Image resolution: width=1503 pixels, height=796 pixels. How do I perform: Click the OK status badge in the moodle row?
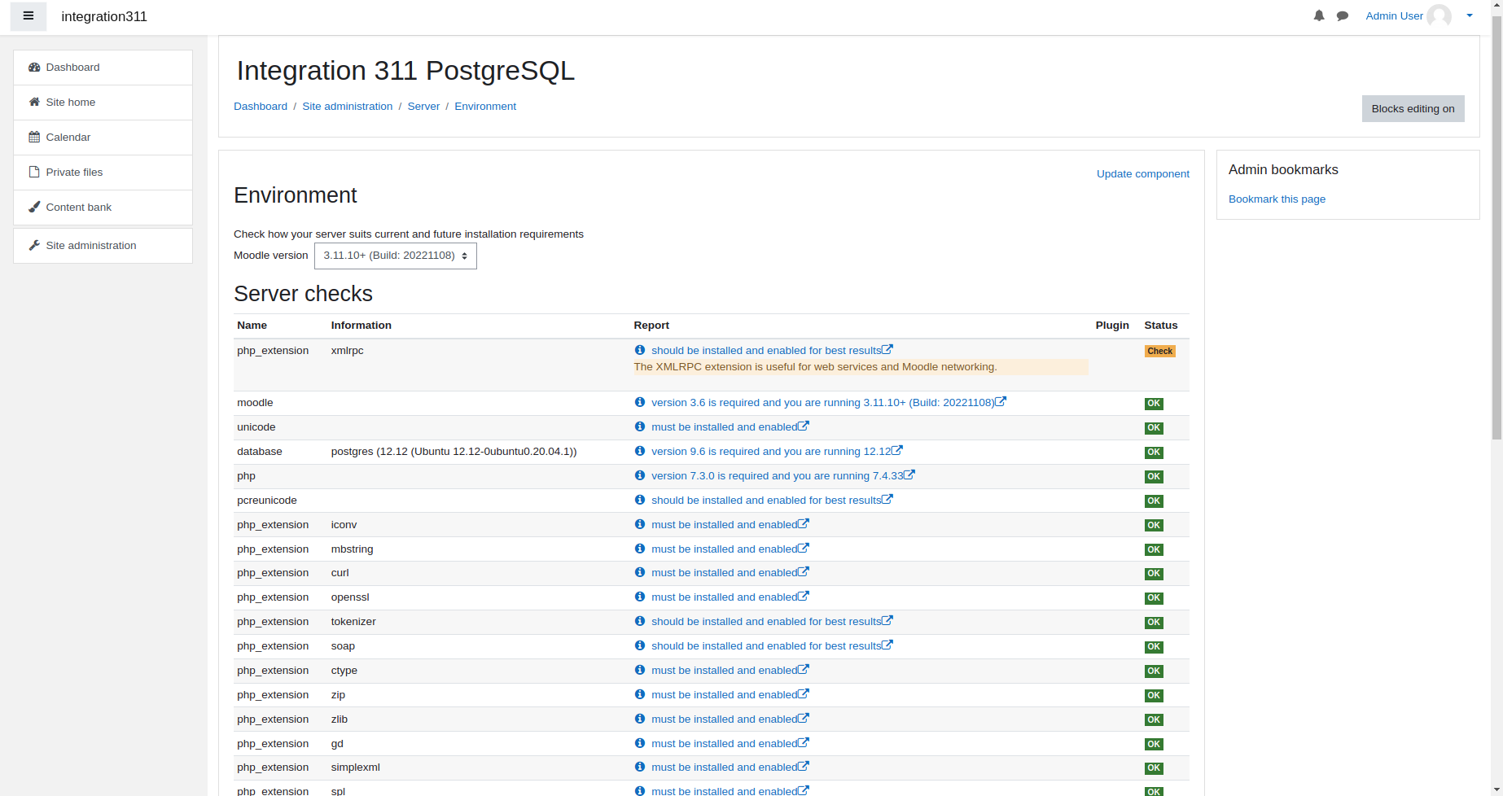[1154, 404]
